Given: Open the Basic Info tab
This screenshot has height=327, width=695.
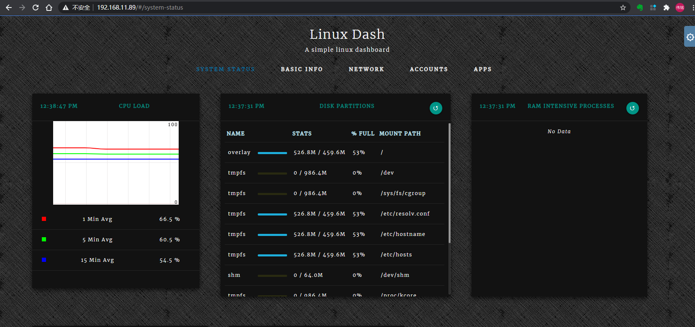Looking at the screenshot, I should [x=302, y=69].
